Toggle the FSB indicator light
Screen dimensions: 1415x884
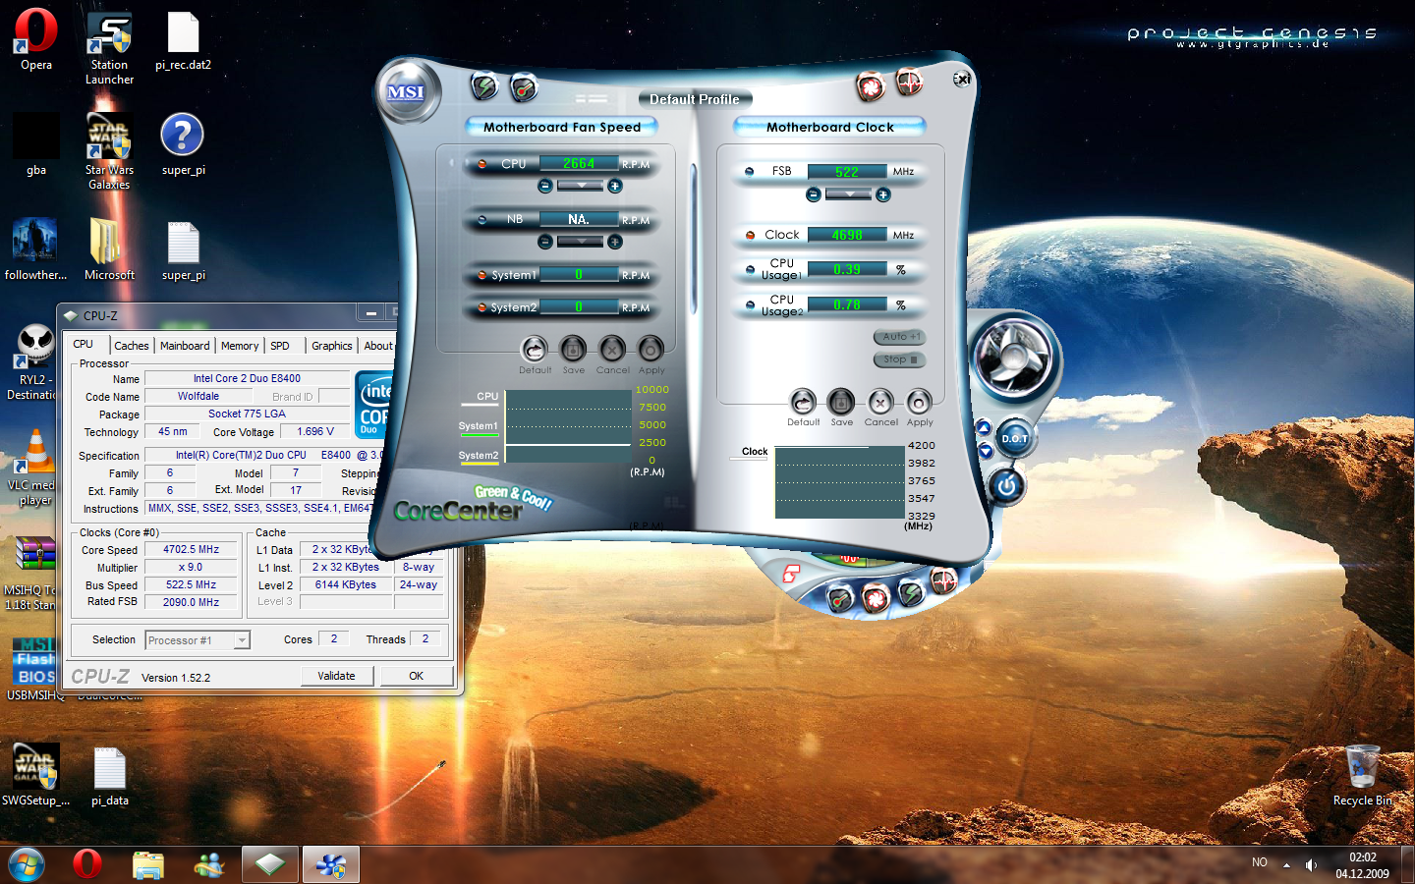(750, 171)
